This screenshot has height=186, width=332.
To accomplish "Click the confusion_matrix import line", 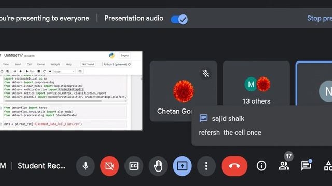I will [55, 93].
